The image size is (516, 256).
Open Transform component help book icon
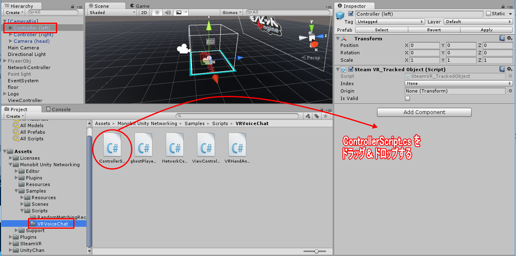pos(502,38)
